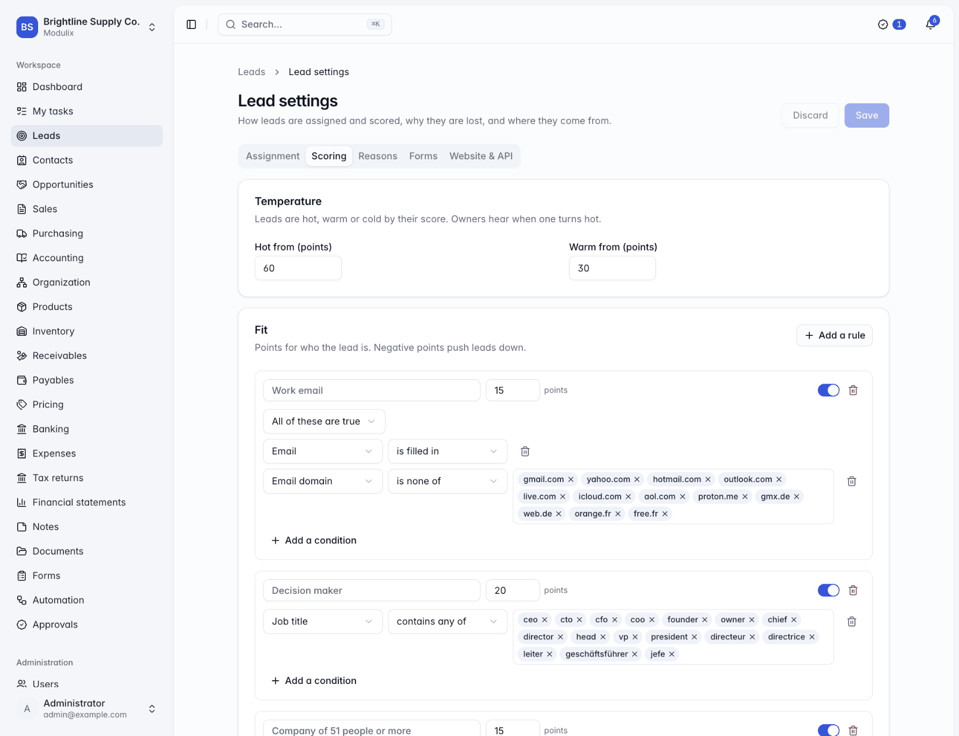959x736 pixels.
Task: Remove the Email is filled in condition
Action: click(525, 451)
